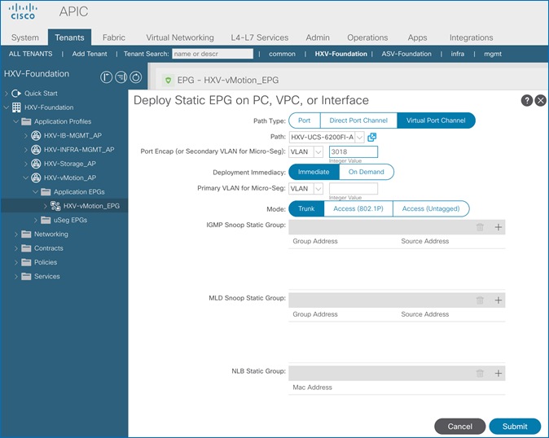Click the Primary VLAN integer value field

354,189
